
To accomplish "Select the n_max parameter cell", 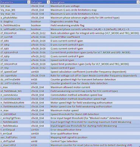I will [15, 110].
